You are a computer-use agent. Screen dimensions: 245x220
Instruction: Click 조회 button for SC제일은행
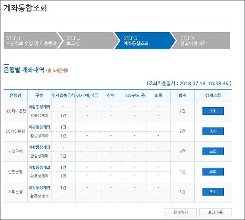213,131
